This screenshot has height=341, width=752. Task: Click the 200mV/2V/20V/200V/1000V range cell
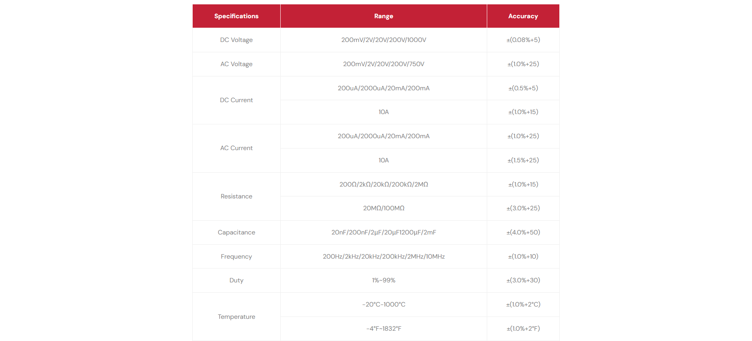coord(383,40)
